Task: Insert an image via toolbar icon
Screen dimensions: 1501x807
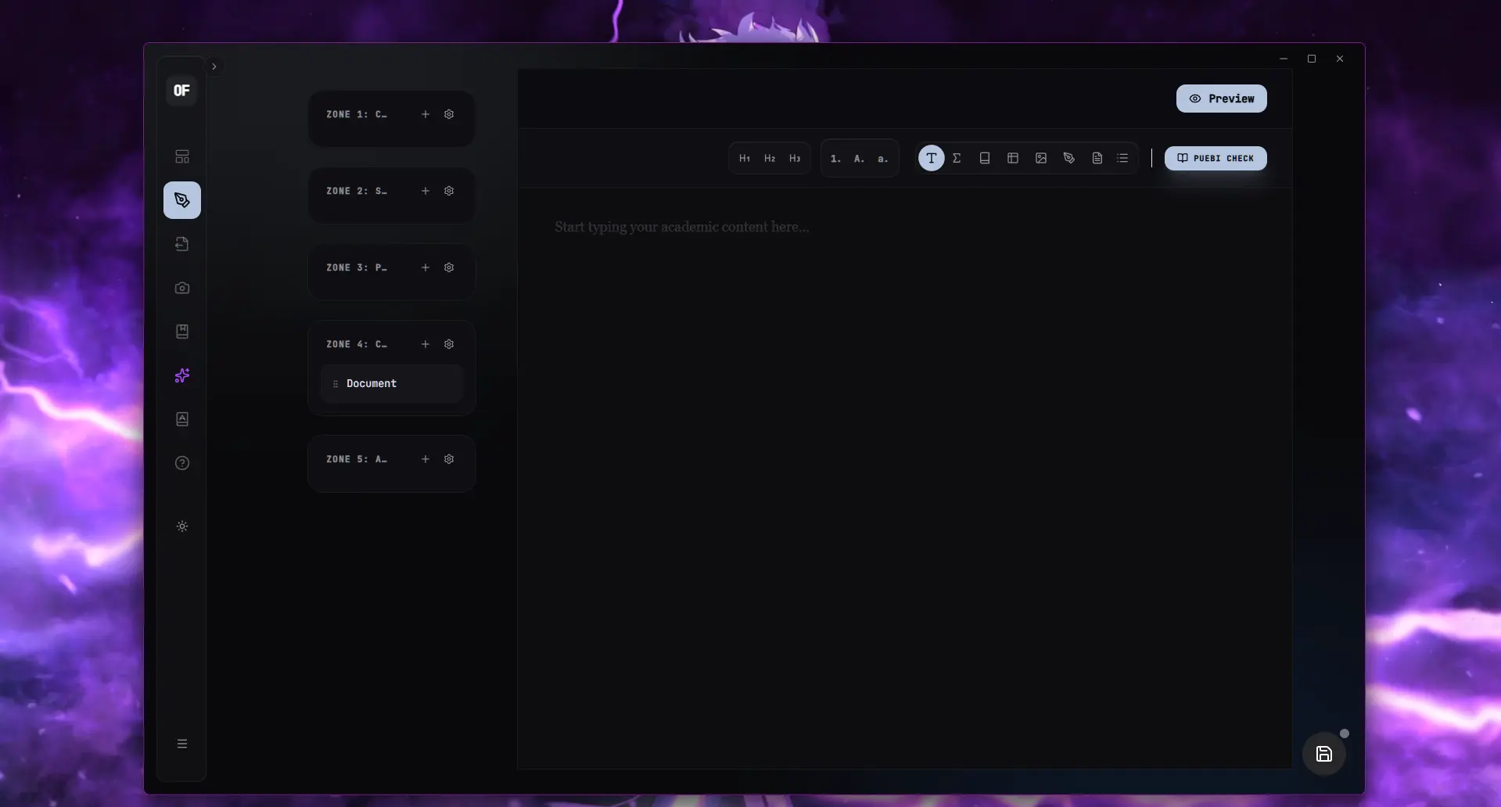Action: (1041, 158)
